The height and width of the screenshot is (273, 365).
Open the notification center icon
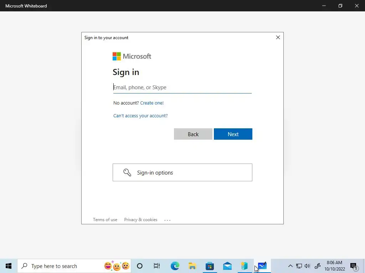[x=354, y=266]
